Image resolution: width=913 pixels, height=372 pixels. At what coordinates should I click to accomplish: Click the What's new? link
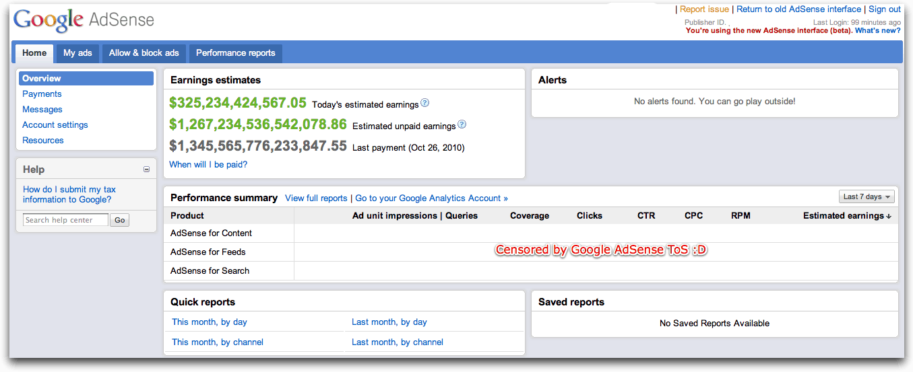(878, 31)
